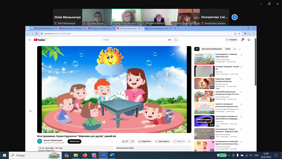Select Оксана ГРЕБЕНЕЦЬКА participant video tile

click(x=126, y=17)
